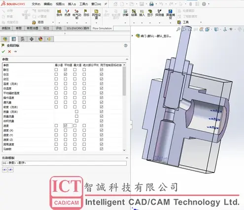Check 动压 minimum value checkbox
This screenshot has width=244, height=210.
(x=56, y=79)
